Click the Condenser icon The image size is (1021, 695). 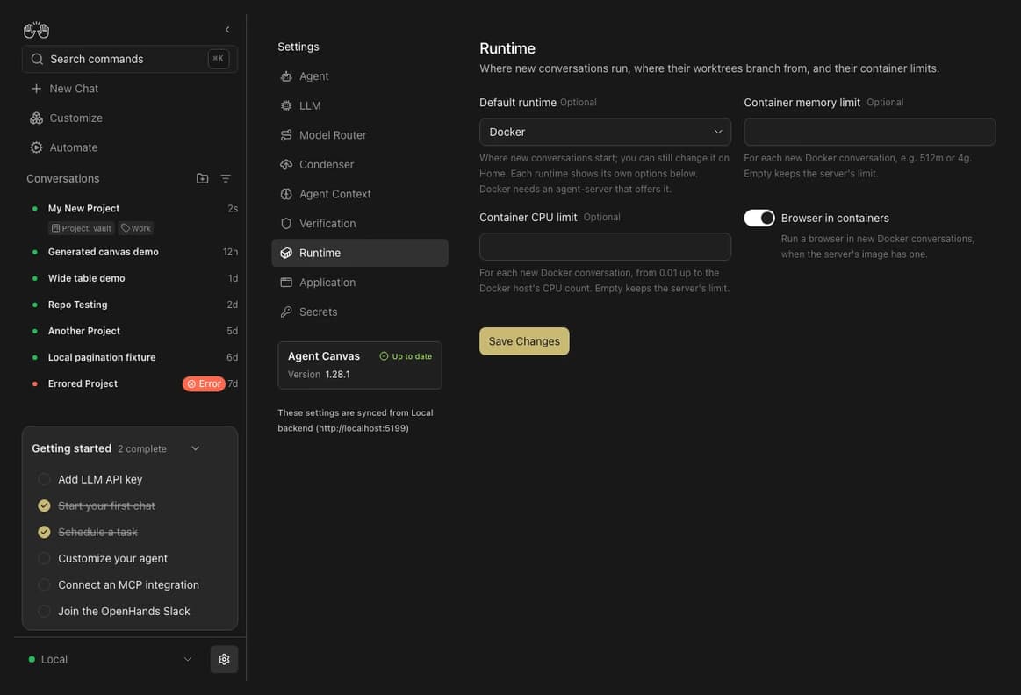(286, 165)
